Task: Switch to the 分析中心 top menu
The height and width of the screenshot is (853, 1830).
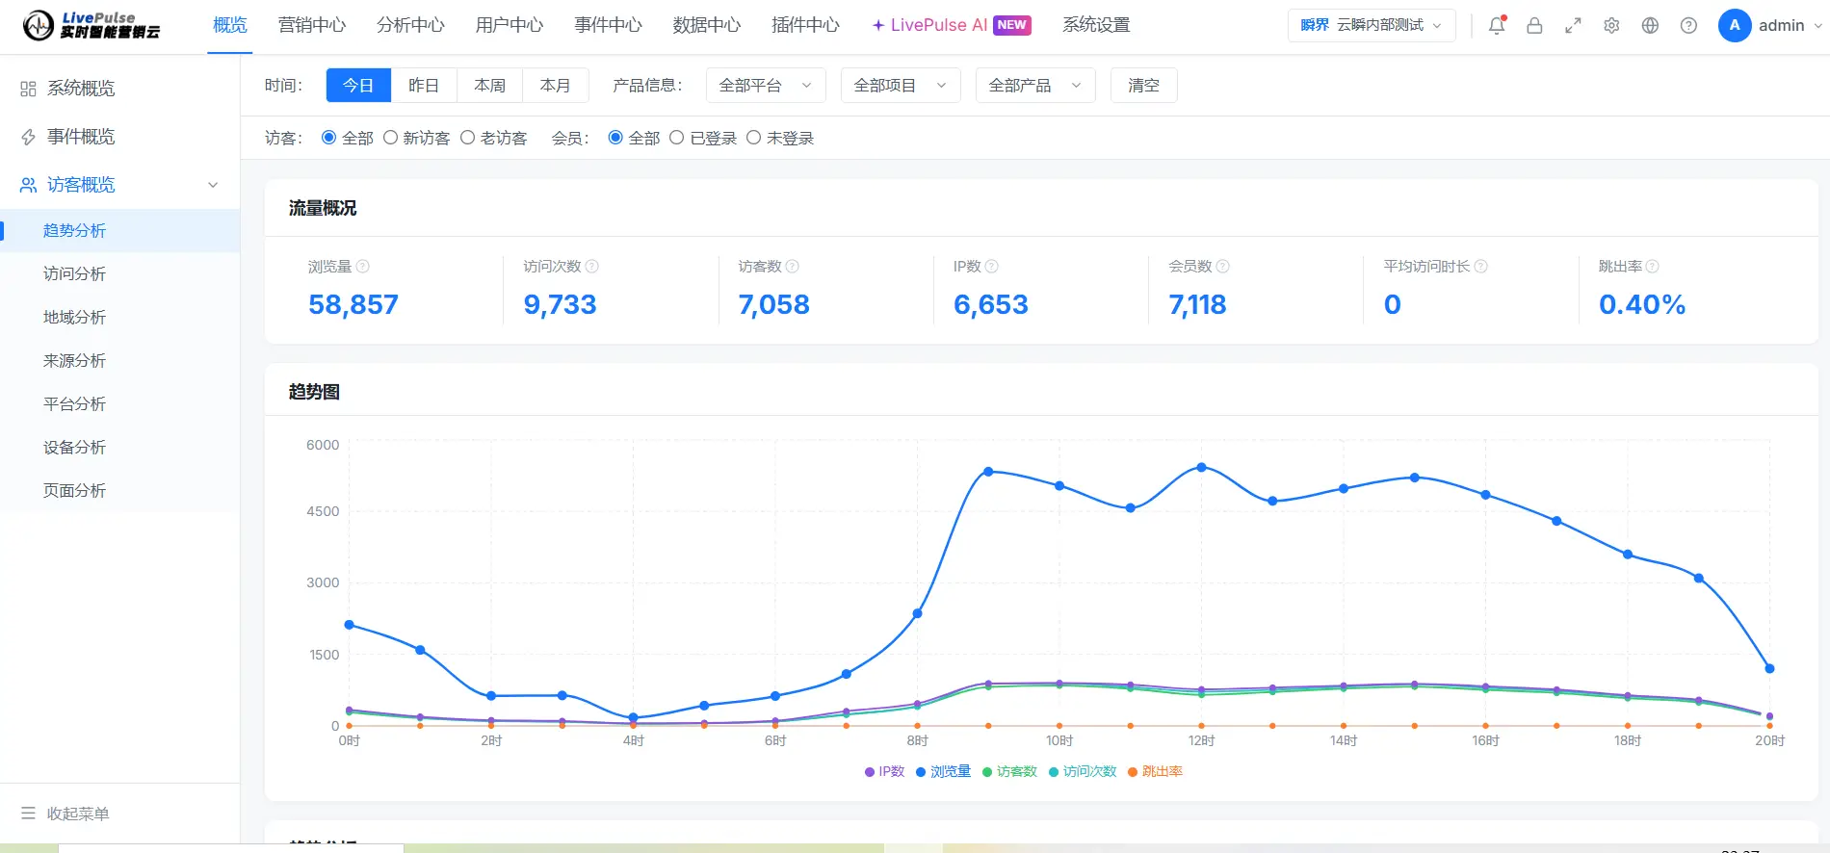Action: click(x=410, y=25)
